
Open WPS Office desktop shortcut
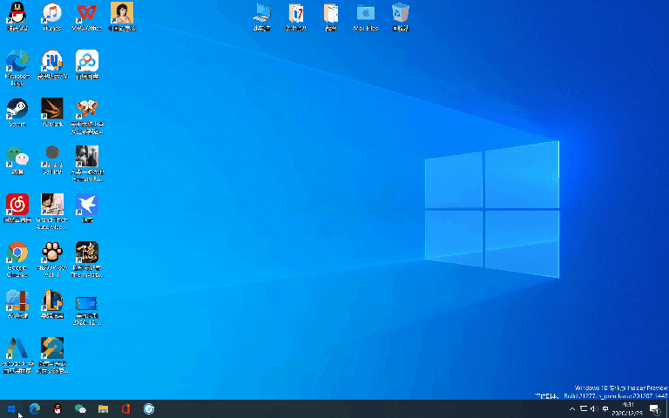(86, 14)
